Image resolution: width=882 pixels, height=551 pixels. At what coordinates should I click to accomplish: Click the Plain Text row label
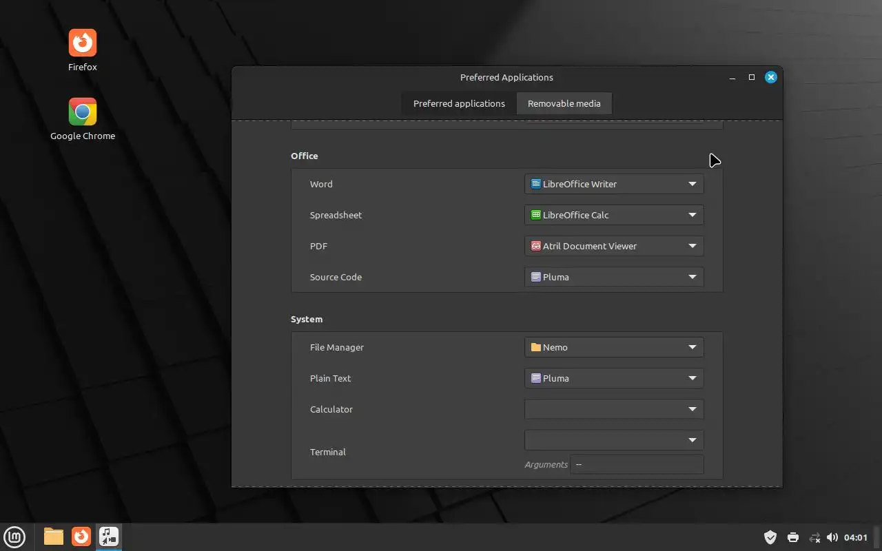(x=330, y=378)
